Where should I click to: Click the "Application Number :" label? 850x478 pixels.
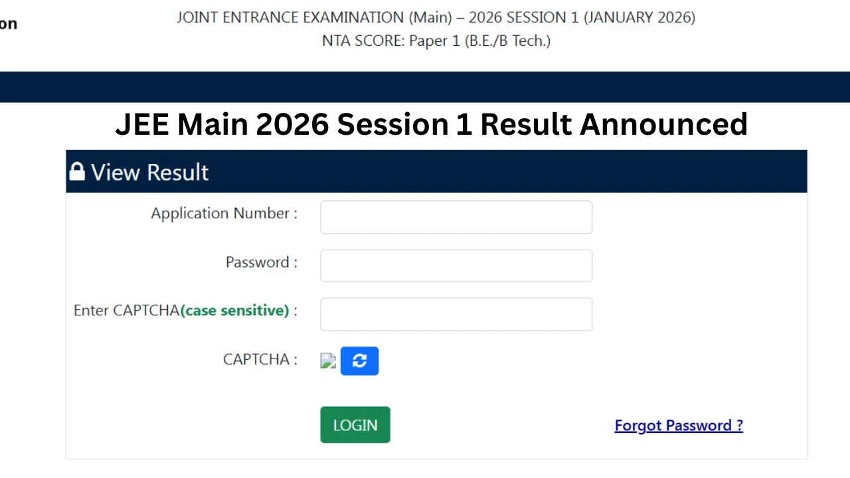224,213
